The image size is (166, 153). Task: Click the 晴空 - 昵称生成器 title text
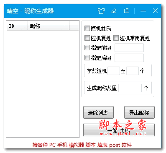tap(30, 11)
